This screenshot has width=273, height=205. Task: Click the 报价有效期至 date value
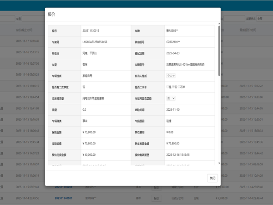[x=176, y=155]
